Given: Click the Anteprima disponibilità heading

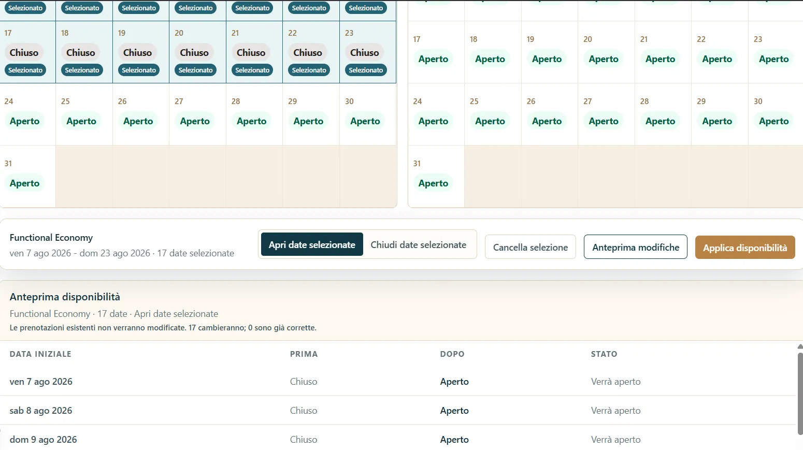Looking at the screenshot, I should [65, 297].
